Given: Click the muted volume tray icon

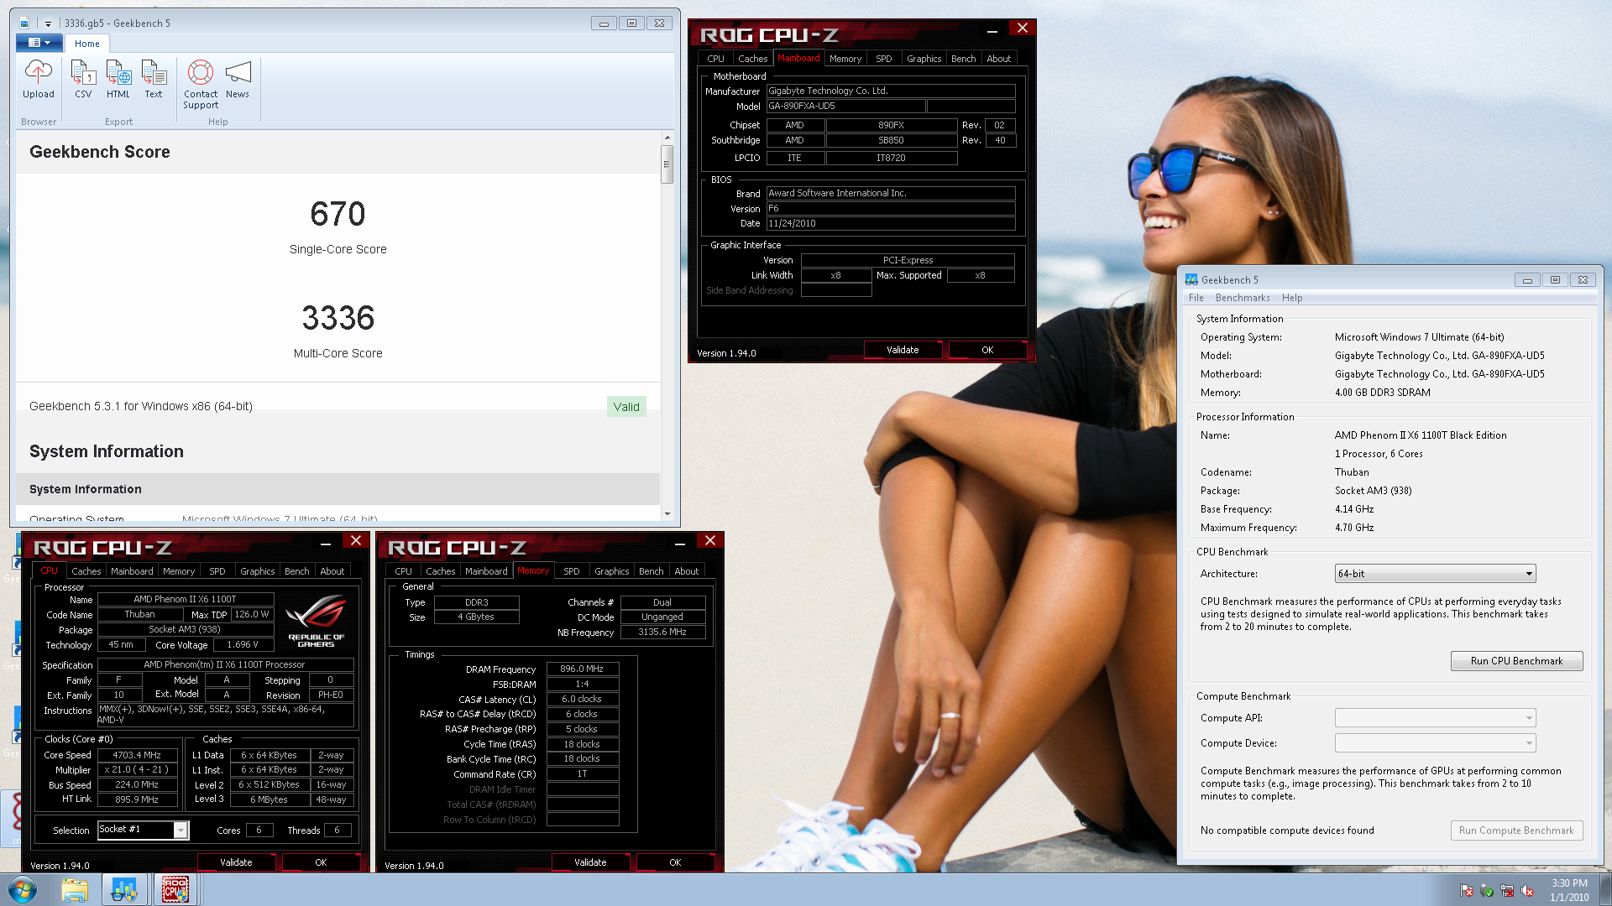Looking at the screenshot, I should tap(1527, 891).
